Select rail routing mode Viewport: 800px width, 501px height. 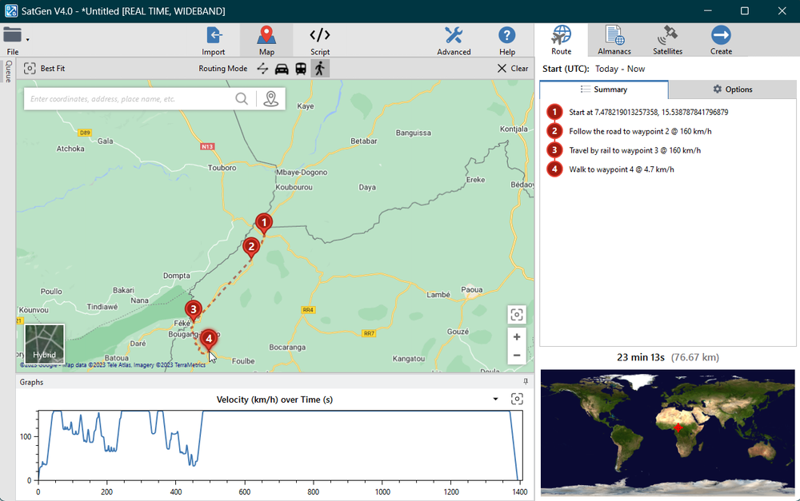[x=301, y=69]
